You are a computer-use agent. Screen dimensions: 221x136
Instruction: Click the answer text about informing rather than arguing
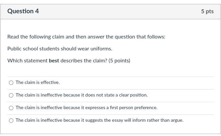coord(99,120)
